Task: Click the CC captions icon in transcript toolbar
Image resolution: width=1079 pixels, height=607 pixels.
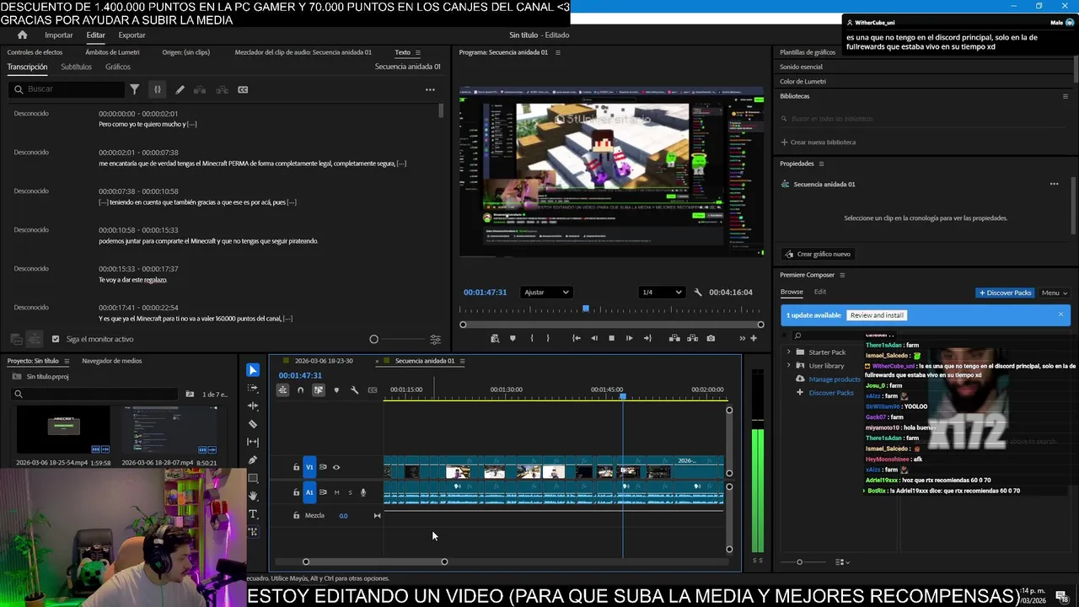Action: click(243, 89)
